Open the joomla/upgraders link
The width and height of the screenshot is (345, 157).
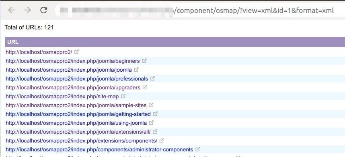pyautogui.click(x=73, y=88)
